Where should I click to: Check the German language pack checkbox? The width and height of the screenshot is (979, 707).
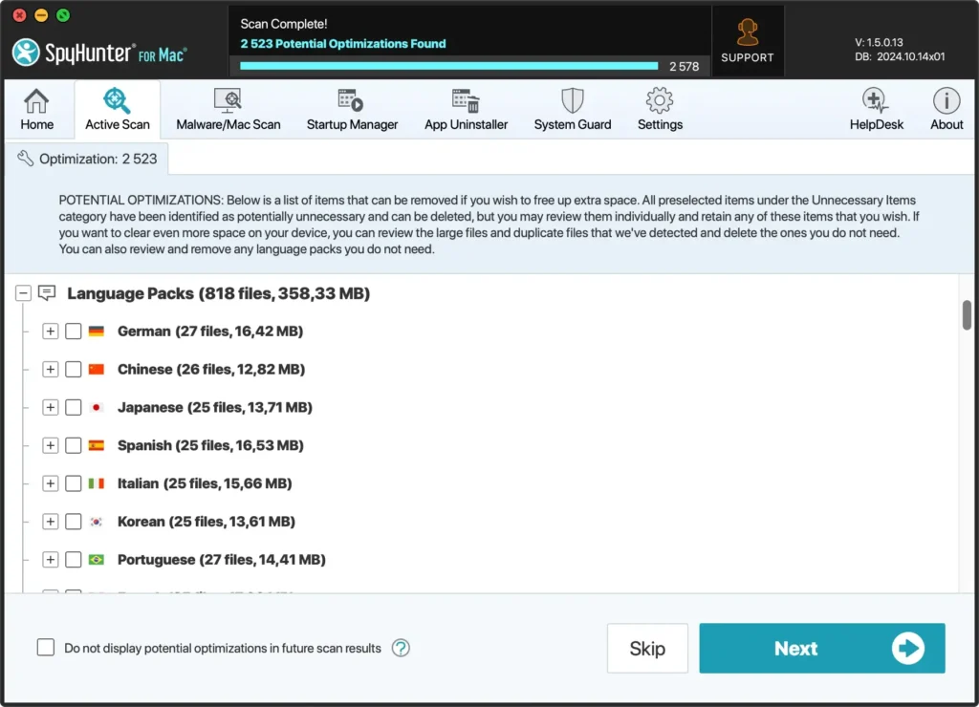click(74, 331)
